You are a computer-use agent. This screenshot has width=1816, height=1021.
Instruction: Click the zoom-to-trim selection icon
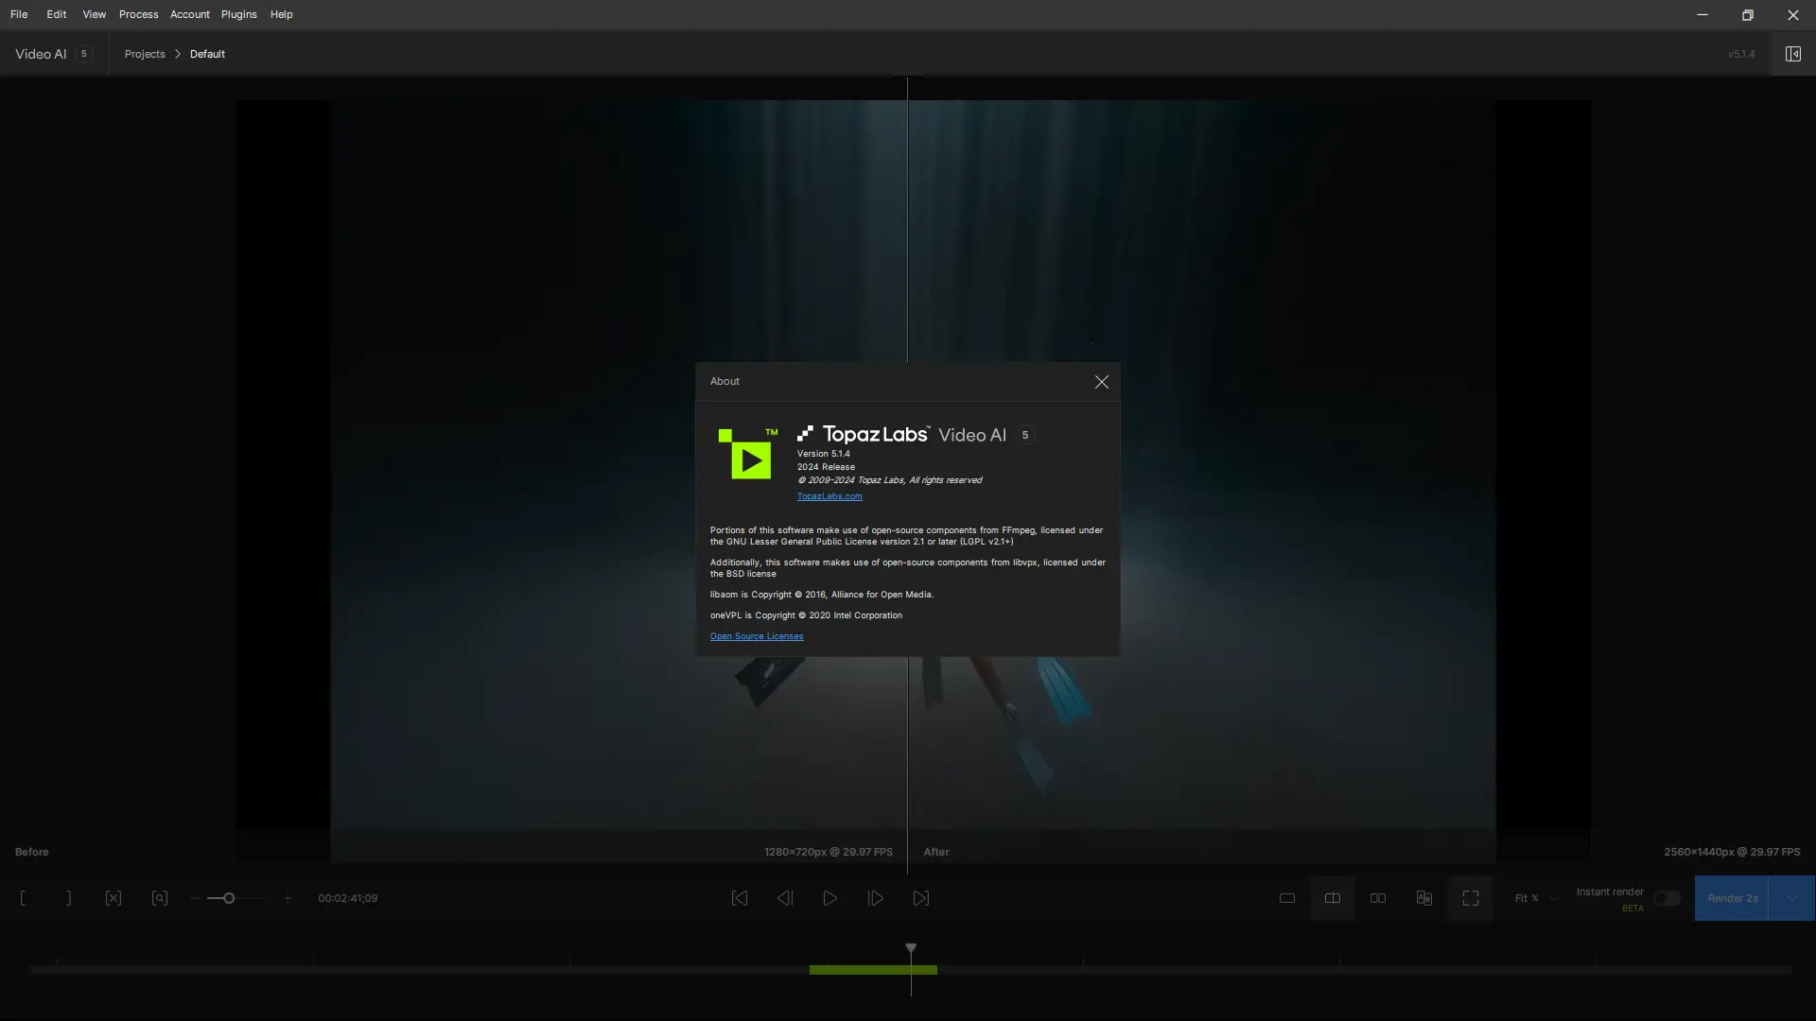(x=160, y=898)
